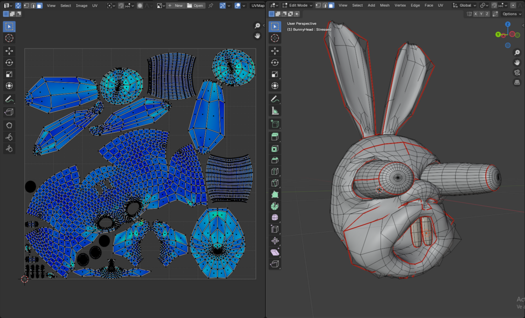
Task: Choose the UV Grab sculpt tool
Action: pos(9,125)
